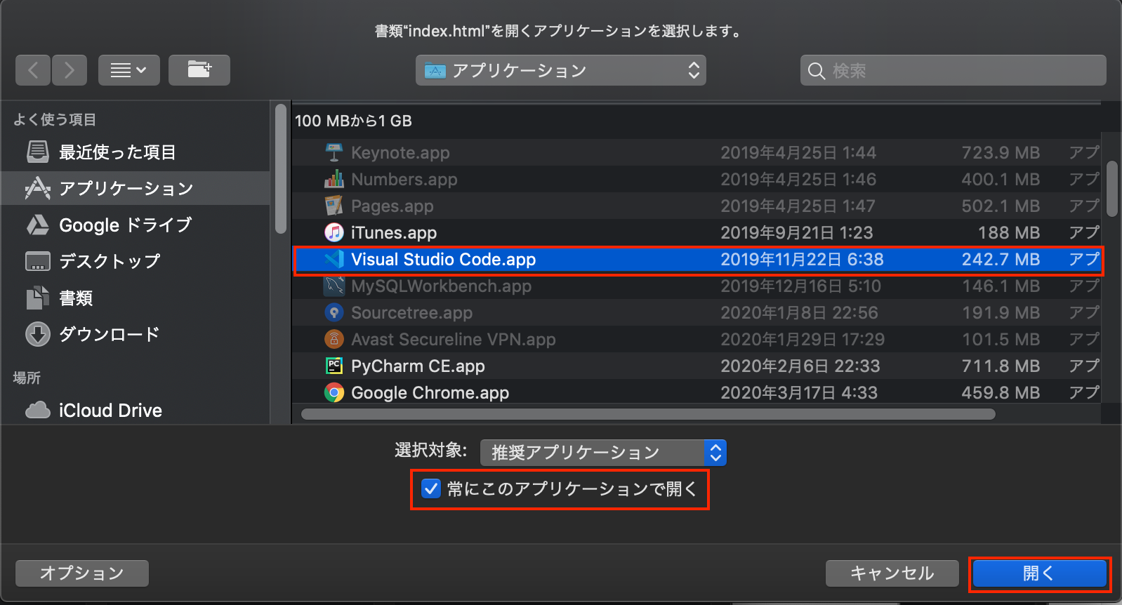Go back with the left arrow button
Viewport: 1122px width, 605px height.
[33, 70]
